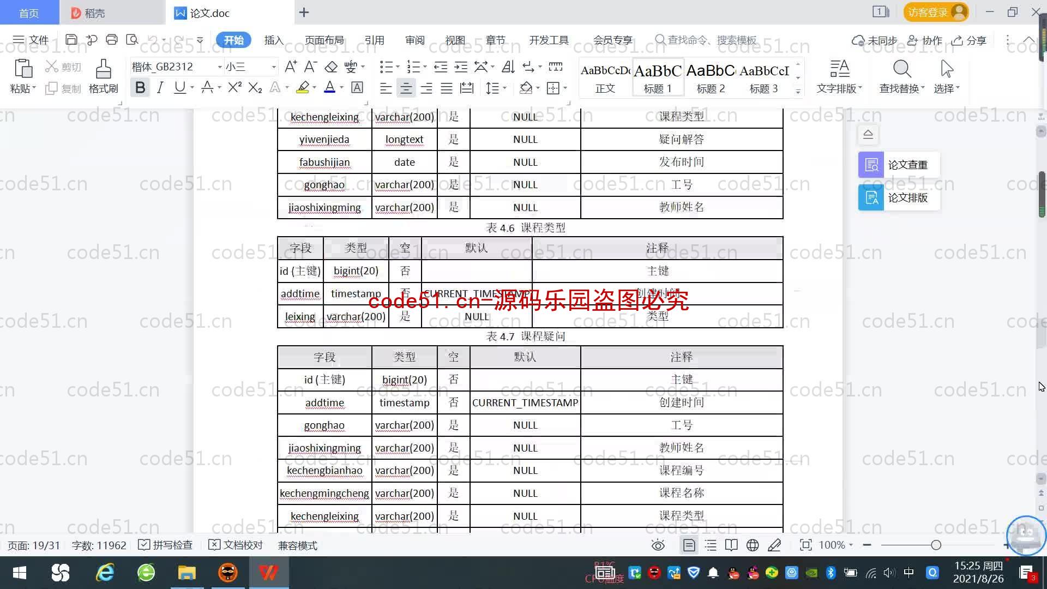The image size is (1047, 589).
Task: Drag the zoom slider in status bar
Action: point(934,545)
